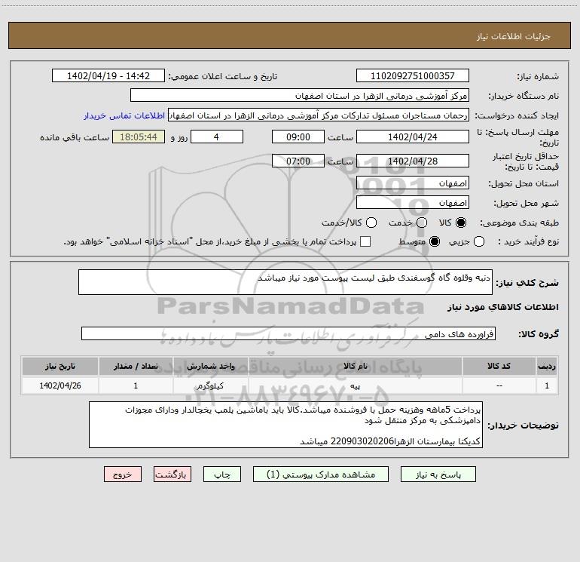Click the واحد شمارش column header

pyautogui.click(x=210, y=366)
